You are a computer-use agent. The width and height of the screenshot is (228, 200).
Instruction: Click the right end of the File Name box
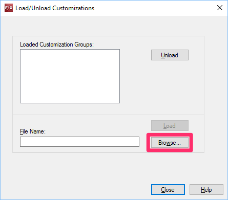(136, 142)
